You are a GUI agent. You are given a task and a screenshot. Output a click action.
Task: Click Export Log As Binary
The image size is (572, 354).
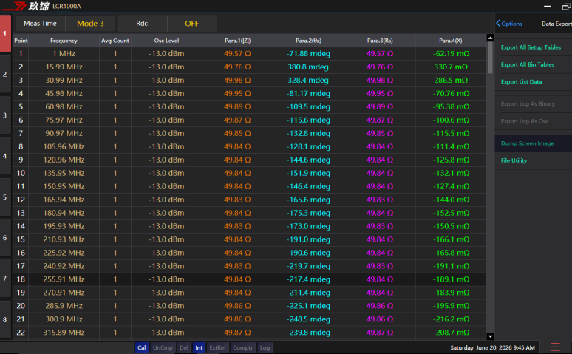[528, 104]
